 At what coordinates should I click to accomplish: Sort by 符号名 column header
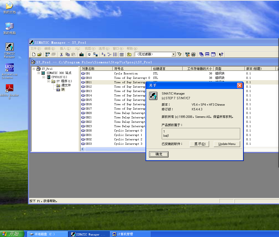click(x=132, y=68)
